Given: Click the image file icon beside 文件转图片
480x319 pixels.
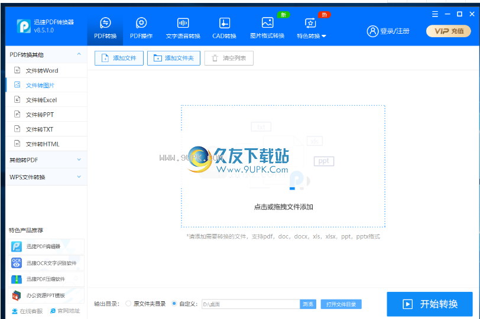Looking at the screenshot, I should tap(18, 84).
